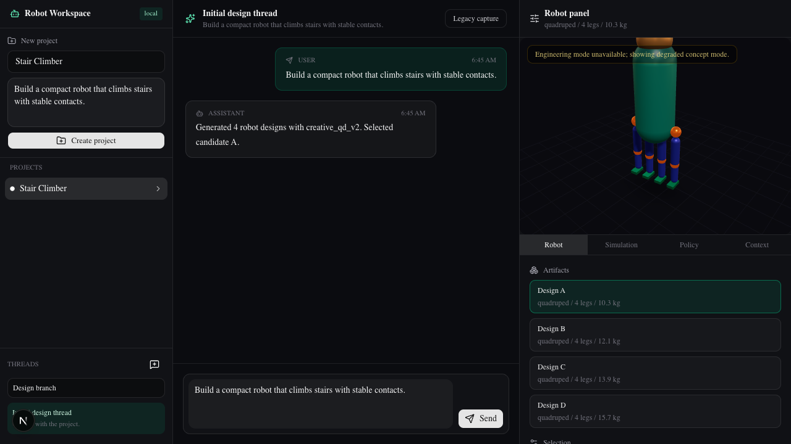
Task: Toggle the local mode badge
Action: pyautogui.click(x=151, y=14)
